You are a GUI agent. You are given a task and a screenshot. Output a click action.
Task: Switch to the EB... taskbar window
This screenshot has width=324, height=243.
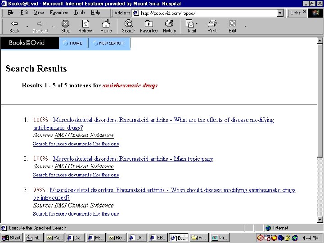click(158, 238)
